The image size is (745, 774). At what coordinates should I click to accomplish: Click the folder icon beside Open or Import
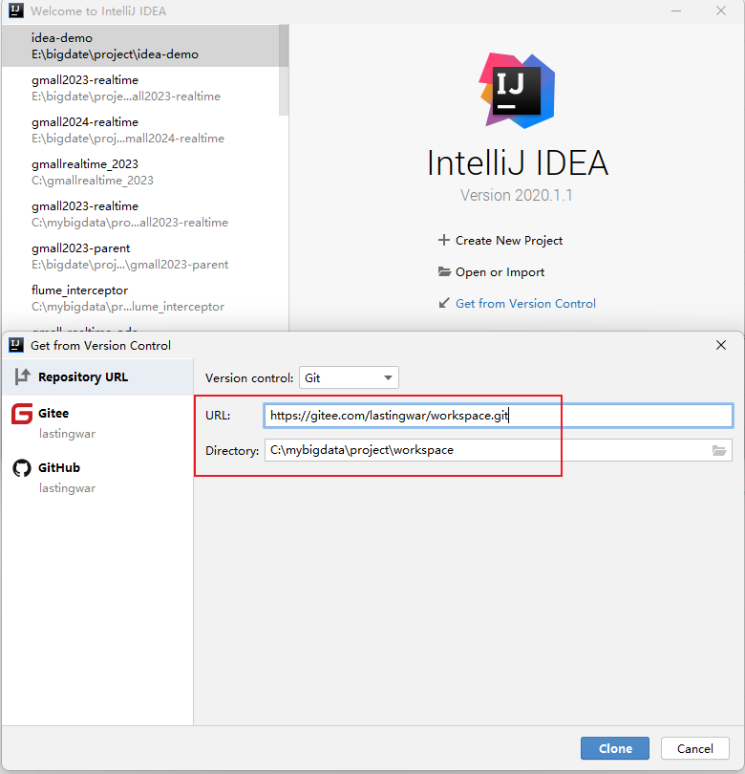coord(444,271)
